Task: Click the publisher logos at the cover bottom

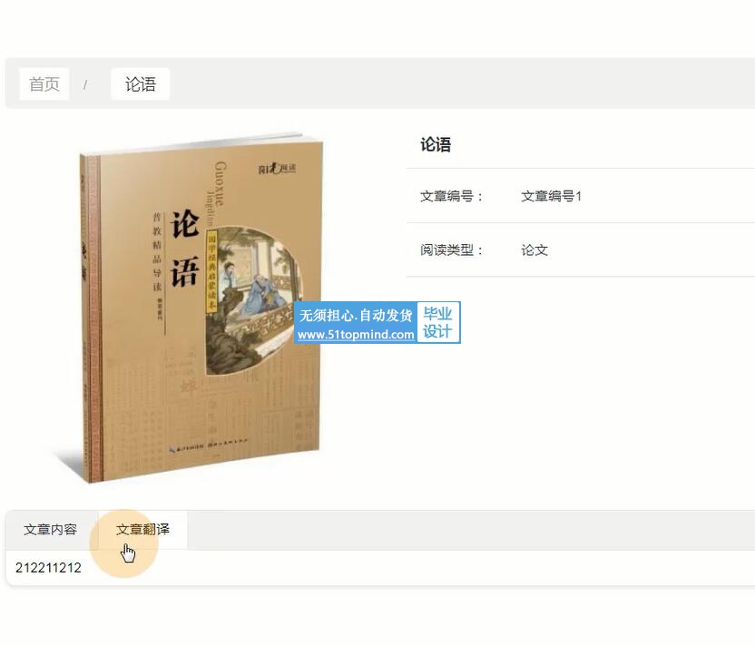Action: pos(208,446)
